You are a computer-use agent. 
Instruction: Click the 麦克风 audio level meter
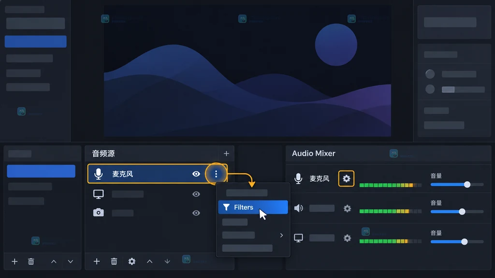pos(391,185)
